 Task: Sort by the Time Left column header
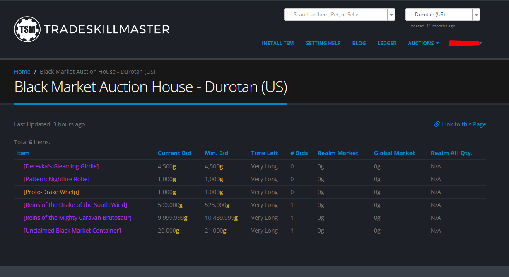(265, 153)
